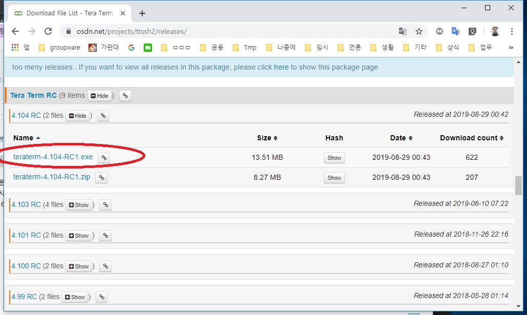This screenshot has width=527, height=315.
Task: Open the 4.103 RC release link
Action: tap(26, 204)
